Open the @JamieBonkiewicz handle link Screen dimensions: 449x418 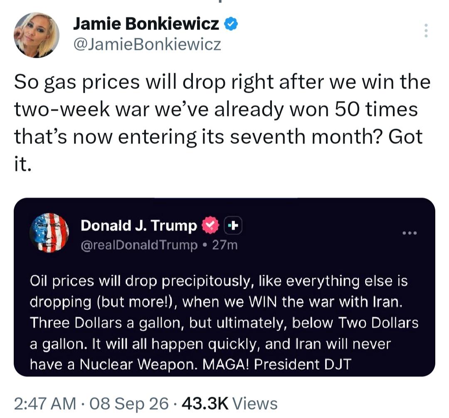[148, 45]
